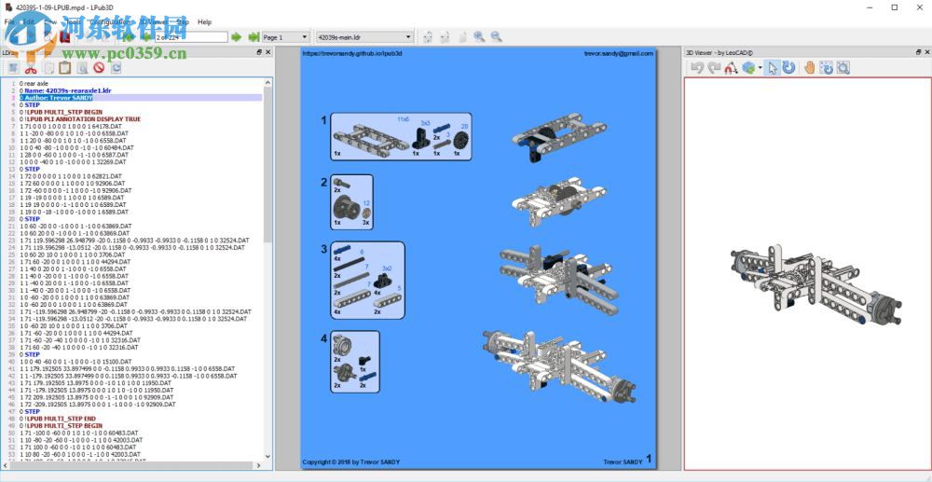
Task: Click the trevorsandy.github.io/lpub3d URL on the page
Action: pyautogui.click(x=352, y=53)
